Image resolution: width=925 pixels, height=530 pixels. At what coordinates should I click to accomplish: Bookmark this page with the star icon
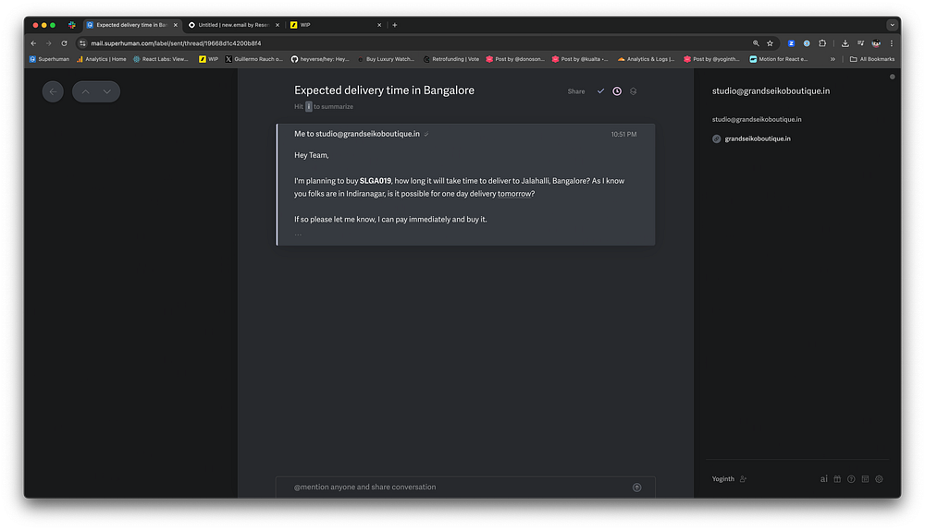(x=770, y=42)
